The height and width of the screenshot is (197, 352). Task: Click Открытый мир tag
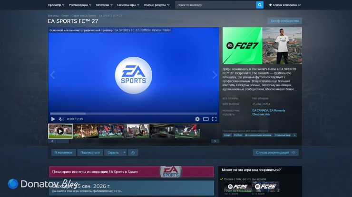point(283,135)
